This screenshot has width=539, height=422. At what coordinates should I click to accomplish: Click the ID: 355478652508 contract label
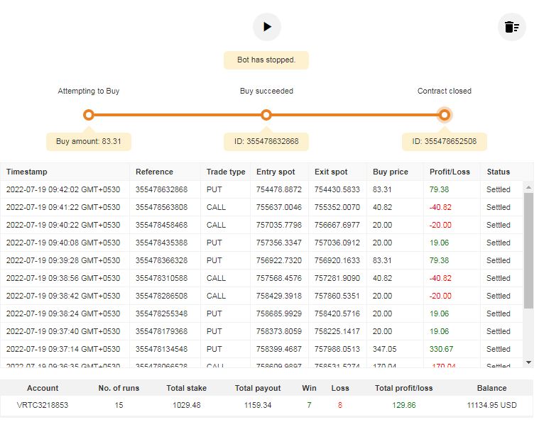click(445, 142)
